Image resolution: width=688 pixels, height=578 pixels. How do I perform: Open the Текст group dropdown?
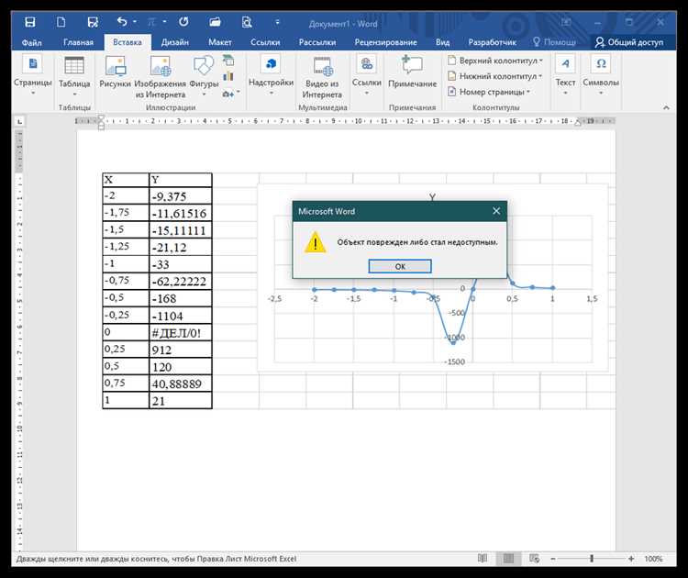tap(565, 75)
